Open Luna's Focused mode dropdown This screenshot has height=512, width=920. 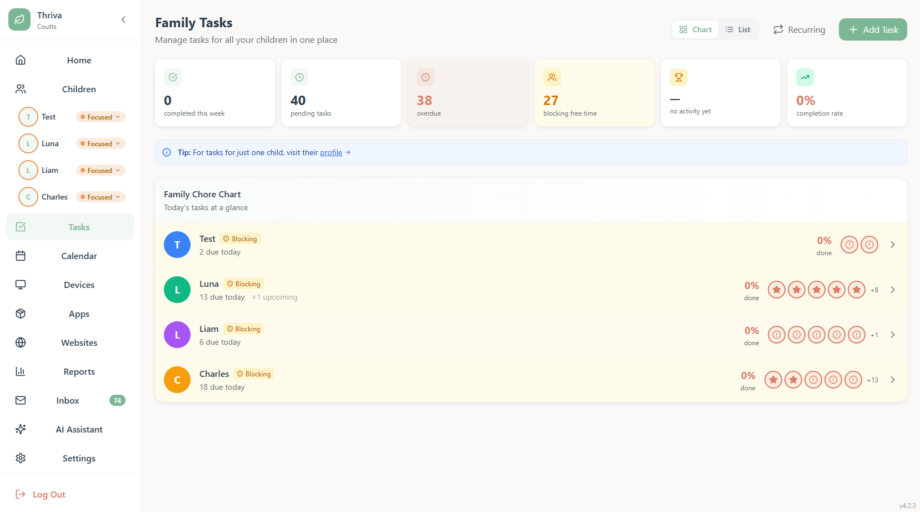tap(101, 143)
